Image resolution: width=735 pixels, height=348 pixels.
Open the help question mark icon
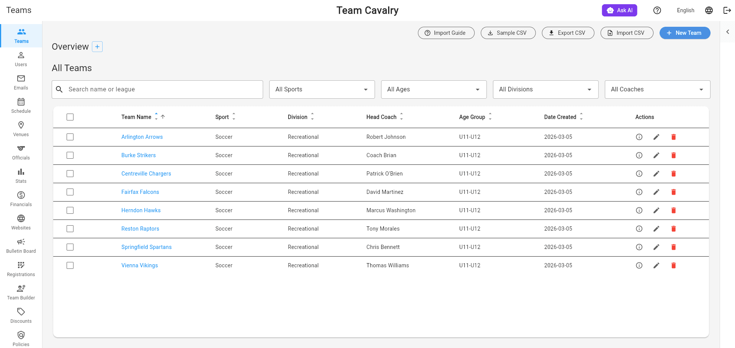[657, 10]
